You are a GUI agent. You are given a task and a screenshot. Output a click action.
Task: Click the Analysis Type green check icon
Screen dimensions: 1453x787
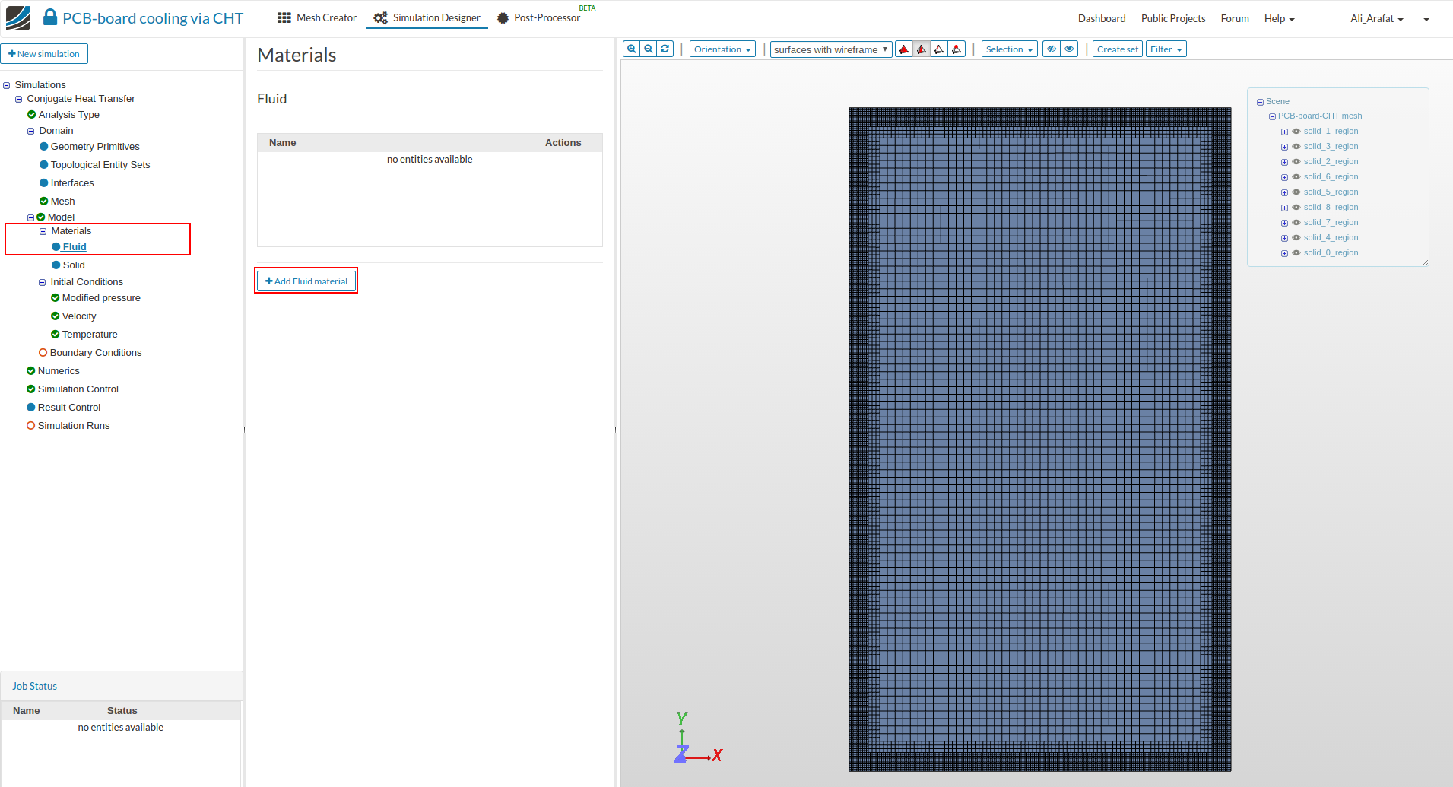[x=31, y=115]
